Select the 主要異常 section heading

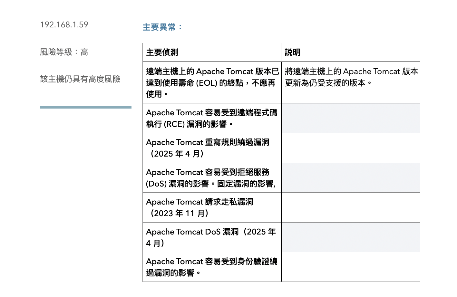pos(162,27)
